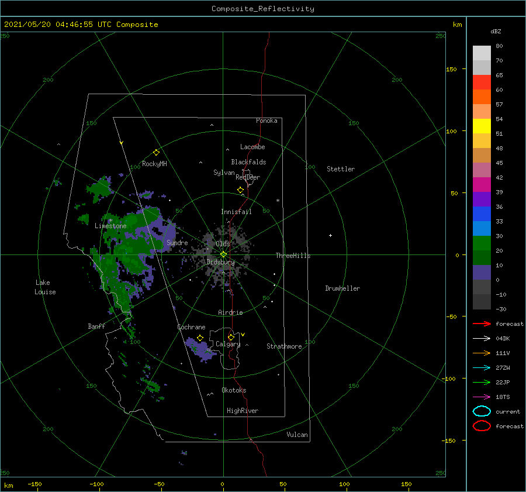Click the Banff label
Viewport: 526px width, 492px height.
tap(96, 326)
